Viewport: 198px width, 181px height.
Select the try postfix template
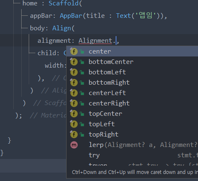(132, 155)
